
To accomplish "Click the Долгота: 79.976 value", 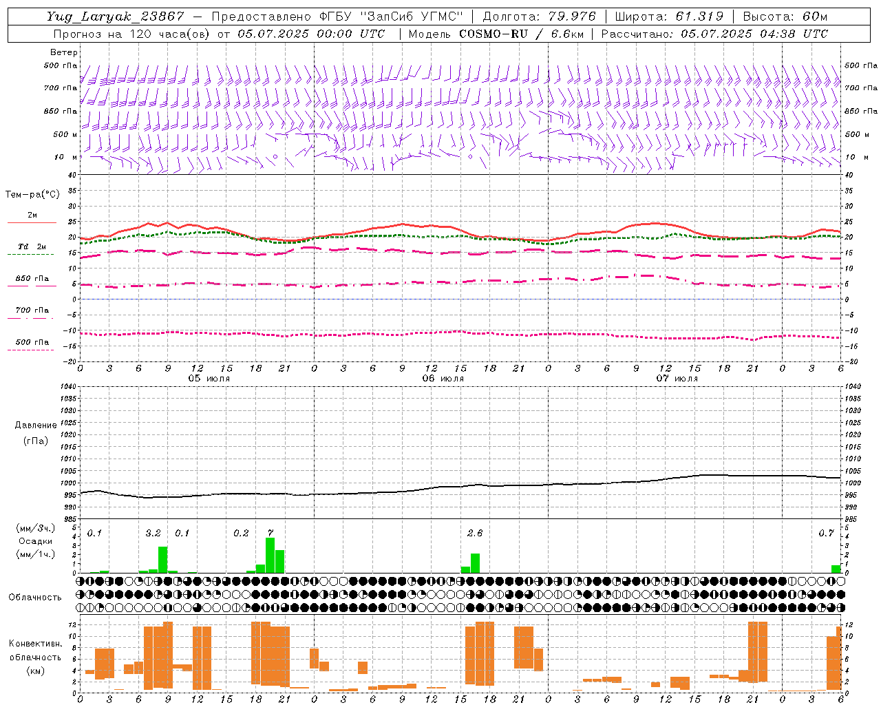I will [540, 17].
